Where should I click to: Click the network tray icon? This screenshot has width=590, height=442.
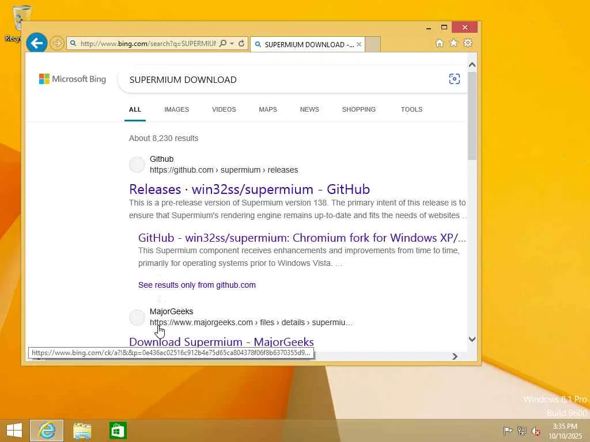tap(522, 430)
